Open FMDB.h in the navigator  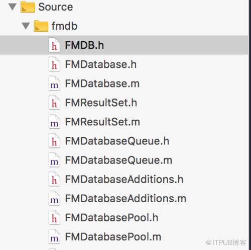(x=84, y=45)
